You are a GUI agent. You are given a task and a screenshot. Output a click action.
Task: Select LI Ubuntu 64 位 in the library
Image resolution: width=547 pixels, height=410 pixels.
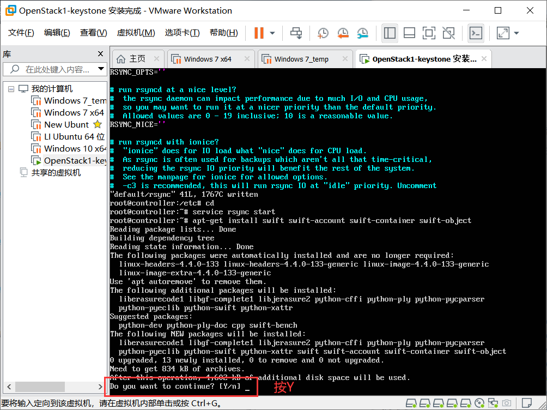tap(74, 136)
